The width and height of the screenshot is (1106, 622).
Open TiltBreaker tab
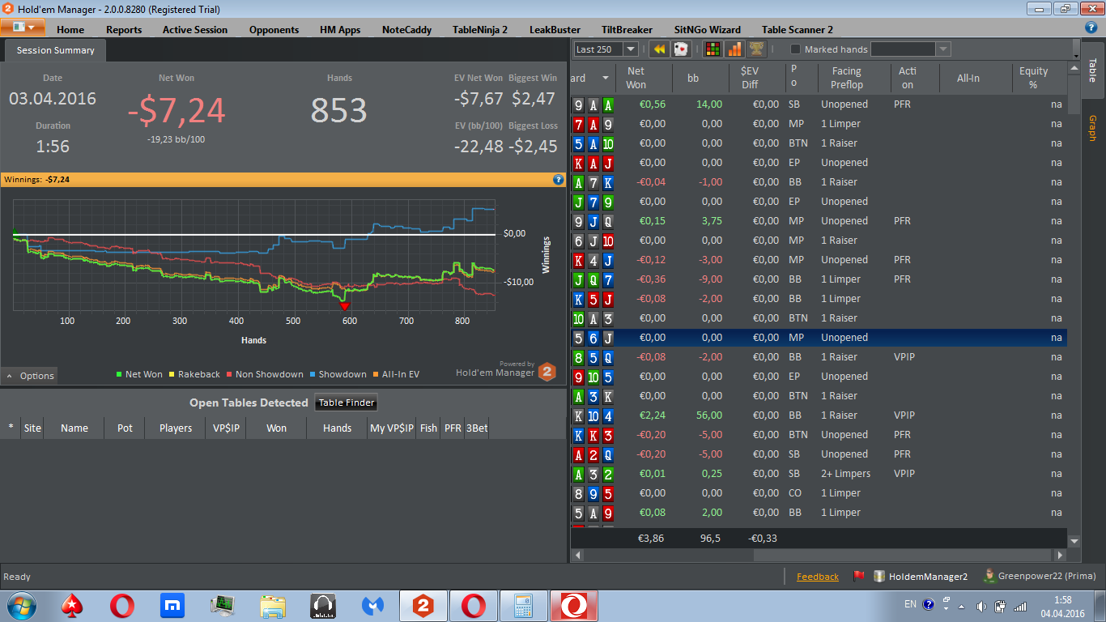(x=626, y=29)
